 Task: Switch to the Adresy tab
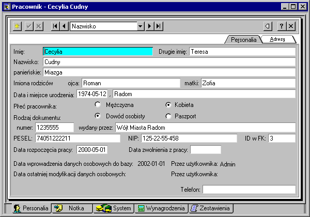pos(277,39)
